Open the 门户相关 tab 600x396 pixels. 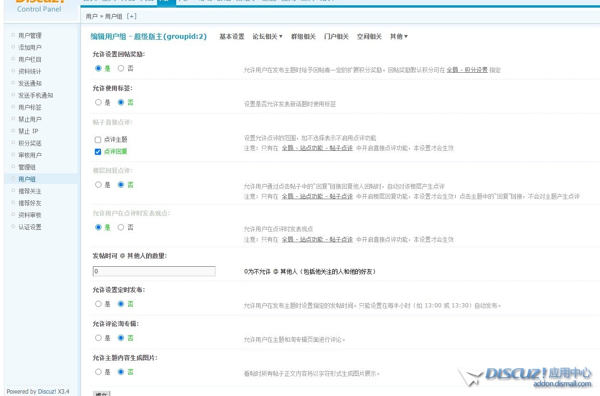coord(336,37)
